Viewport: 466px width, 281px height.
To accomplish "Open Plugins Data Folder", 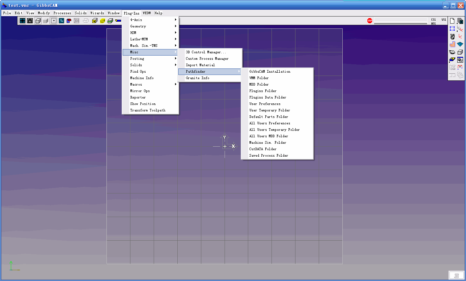I will coord(277,97).
